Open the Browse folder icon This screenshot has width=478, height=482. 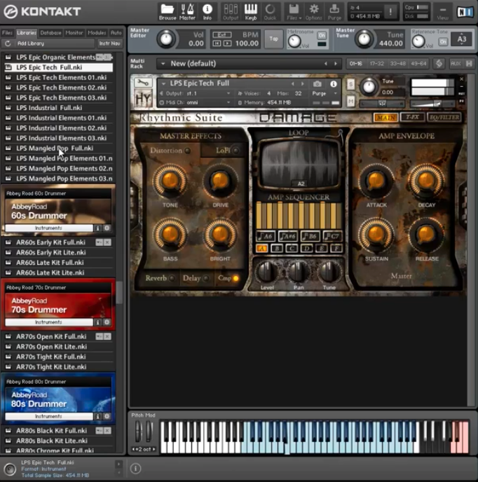(168, 12)
